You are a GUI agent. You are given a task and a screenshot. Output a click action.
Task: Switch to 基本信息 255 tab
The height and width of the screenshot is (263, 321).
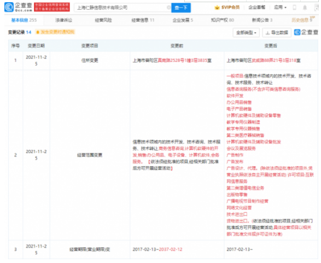tap(24, 20)
